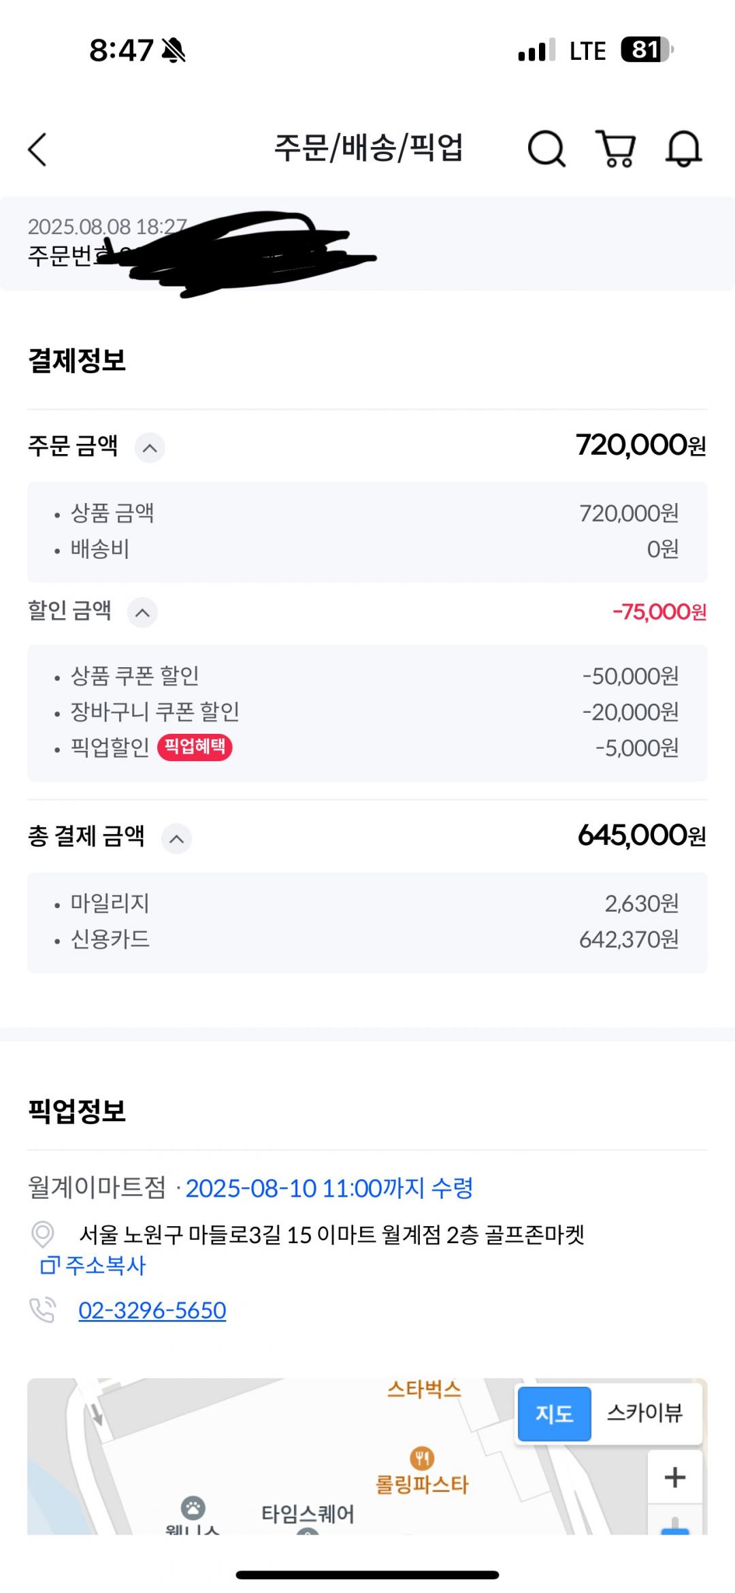The width and height of the screenshot is (735, 1593).
Task: Tap the phone call icon
Action: click(42, 1310)
